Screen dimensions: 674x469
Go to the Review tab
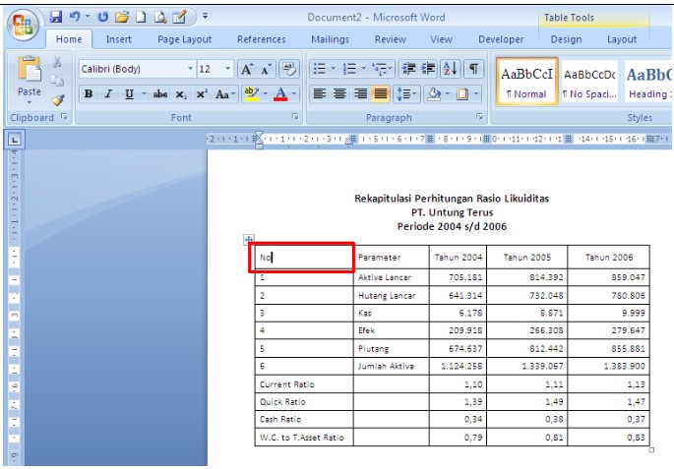[391, 39]
